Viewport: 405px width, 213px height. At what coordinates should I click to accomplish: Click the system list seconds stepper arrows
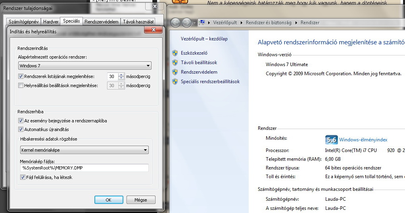click(121, 76)
